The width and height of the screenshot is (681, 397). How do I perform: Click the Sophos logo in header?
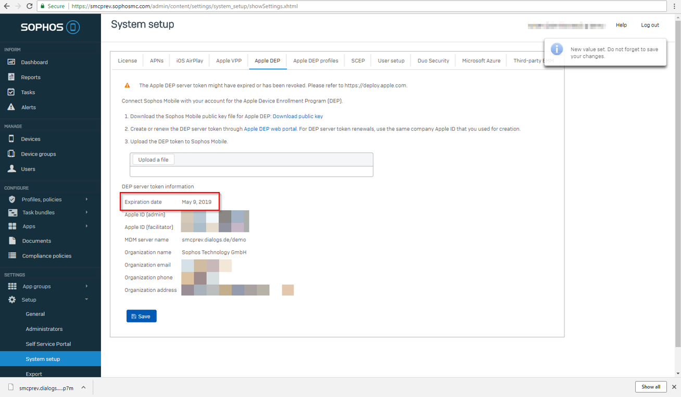50,27
